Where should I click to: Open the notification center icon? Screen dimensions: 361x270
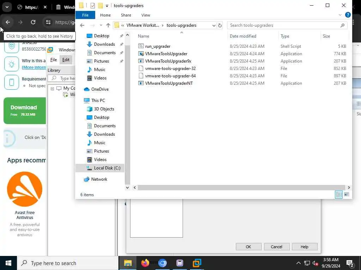(x=350, y=263)
